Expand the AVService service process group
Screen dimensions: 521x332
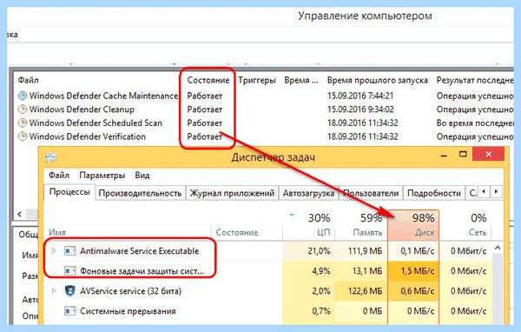pyautogui.click(x=54, y=291)
